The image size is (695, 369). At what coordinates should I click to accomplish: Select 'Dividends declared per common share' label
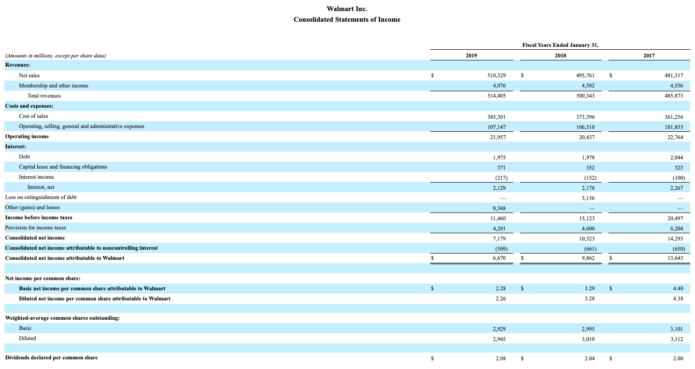[x=51, y=357]
